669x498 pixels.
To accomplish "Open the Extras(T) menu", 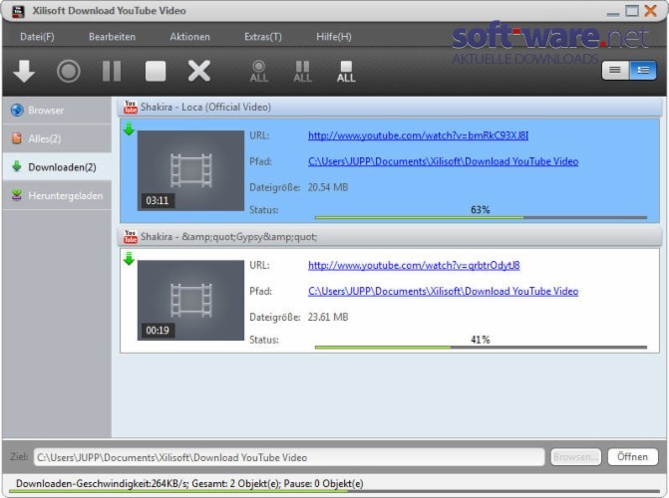I will click(x=263, y=37).
